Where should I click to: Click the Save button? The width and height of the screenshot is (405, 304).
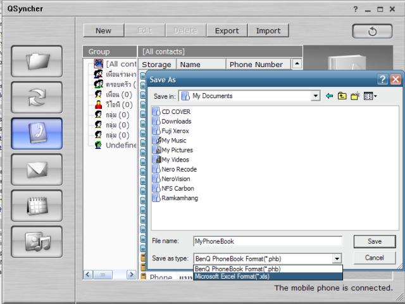pos(375,241)
